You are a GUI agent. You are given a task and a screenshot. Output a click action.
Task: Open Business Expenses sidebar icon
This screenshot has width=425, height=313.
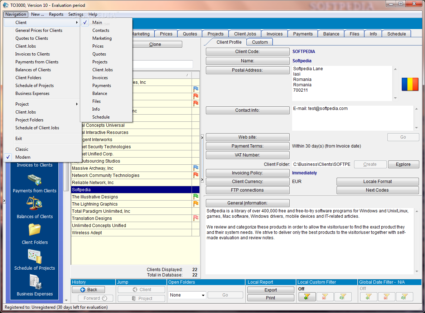point(35,282)
